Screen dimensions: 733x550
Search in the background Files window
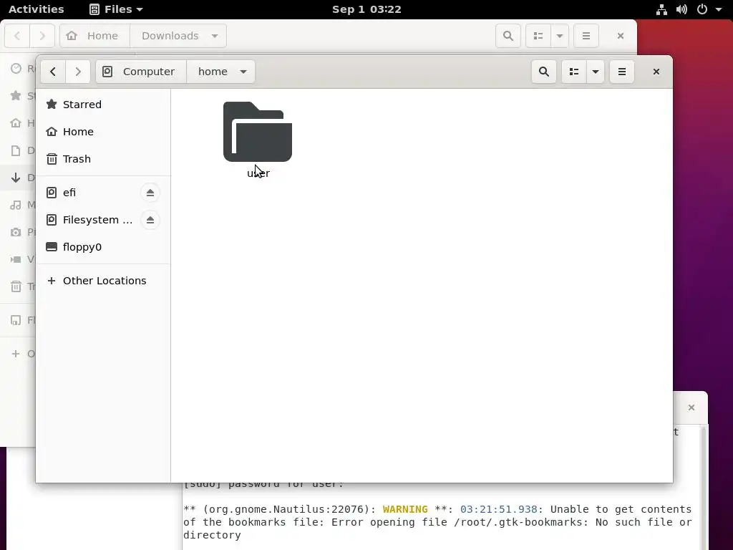click(x=508, y=36)
